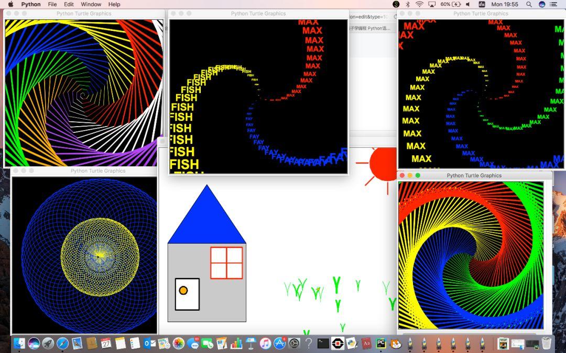The height and width of the screenshot is (353, 566).
Task: Open Contacts book icon in Dock
Action: coord(92,343)
